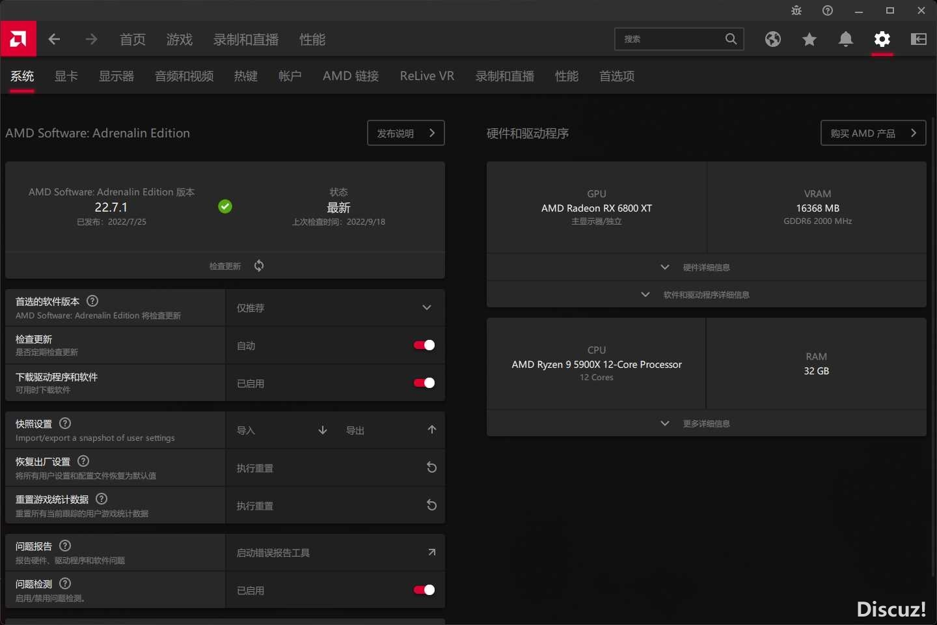Open favorites star icon
Screen dimensions: 937x625
tap(809, 39)
